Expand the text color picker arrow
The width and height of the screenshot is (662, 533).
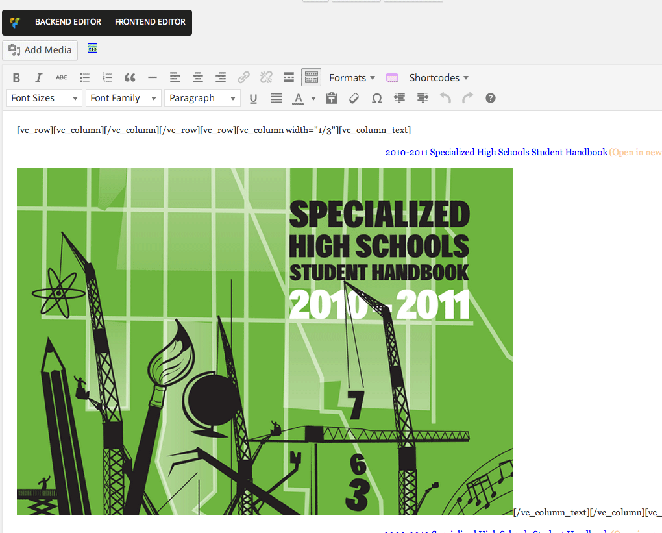(x=313, y=99)
